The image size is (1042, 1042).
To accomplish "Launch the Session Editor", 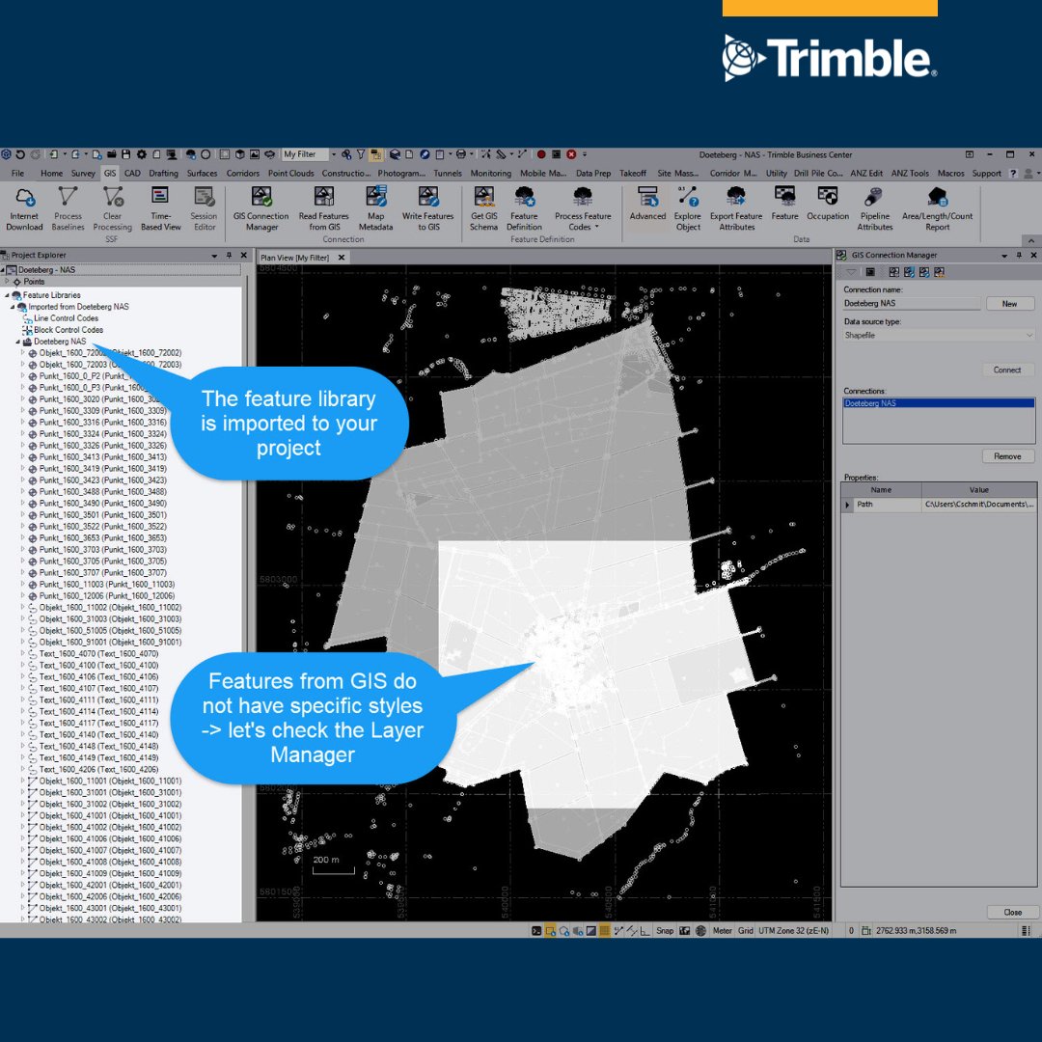I will pyautogui.click(x=204, y=208).
